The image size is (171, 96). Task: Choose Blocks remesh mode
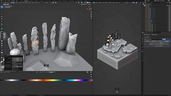click(x=147, y=41)
